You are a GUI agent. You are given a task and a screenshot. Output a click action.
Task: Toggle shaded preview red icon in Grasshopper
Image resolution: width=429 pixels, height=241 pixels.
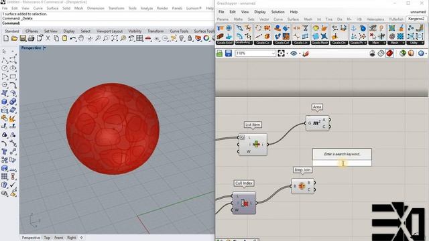click(389, 54)
